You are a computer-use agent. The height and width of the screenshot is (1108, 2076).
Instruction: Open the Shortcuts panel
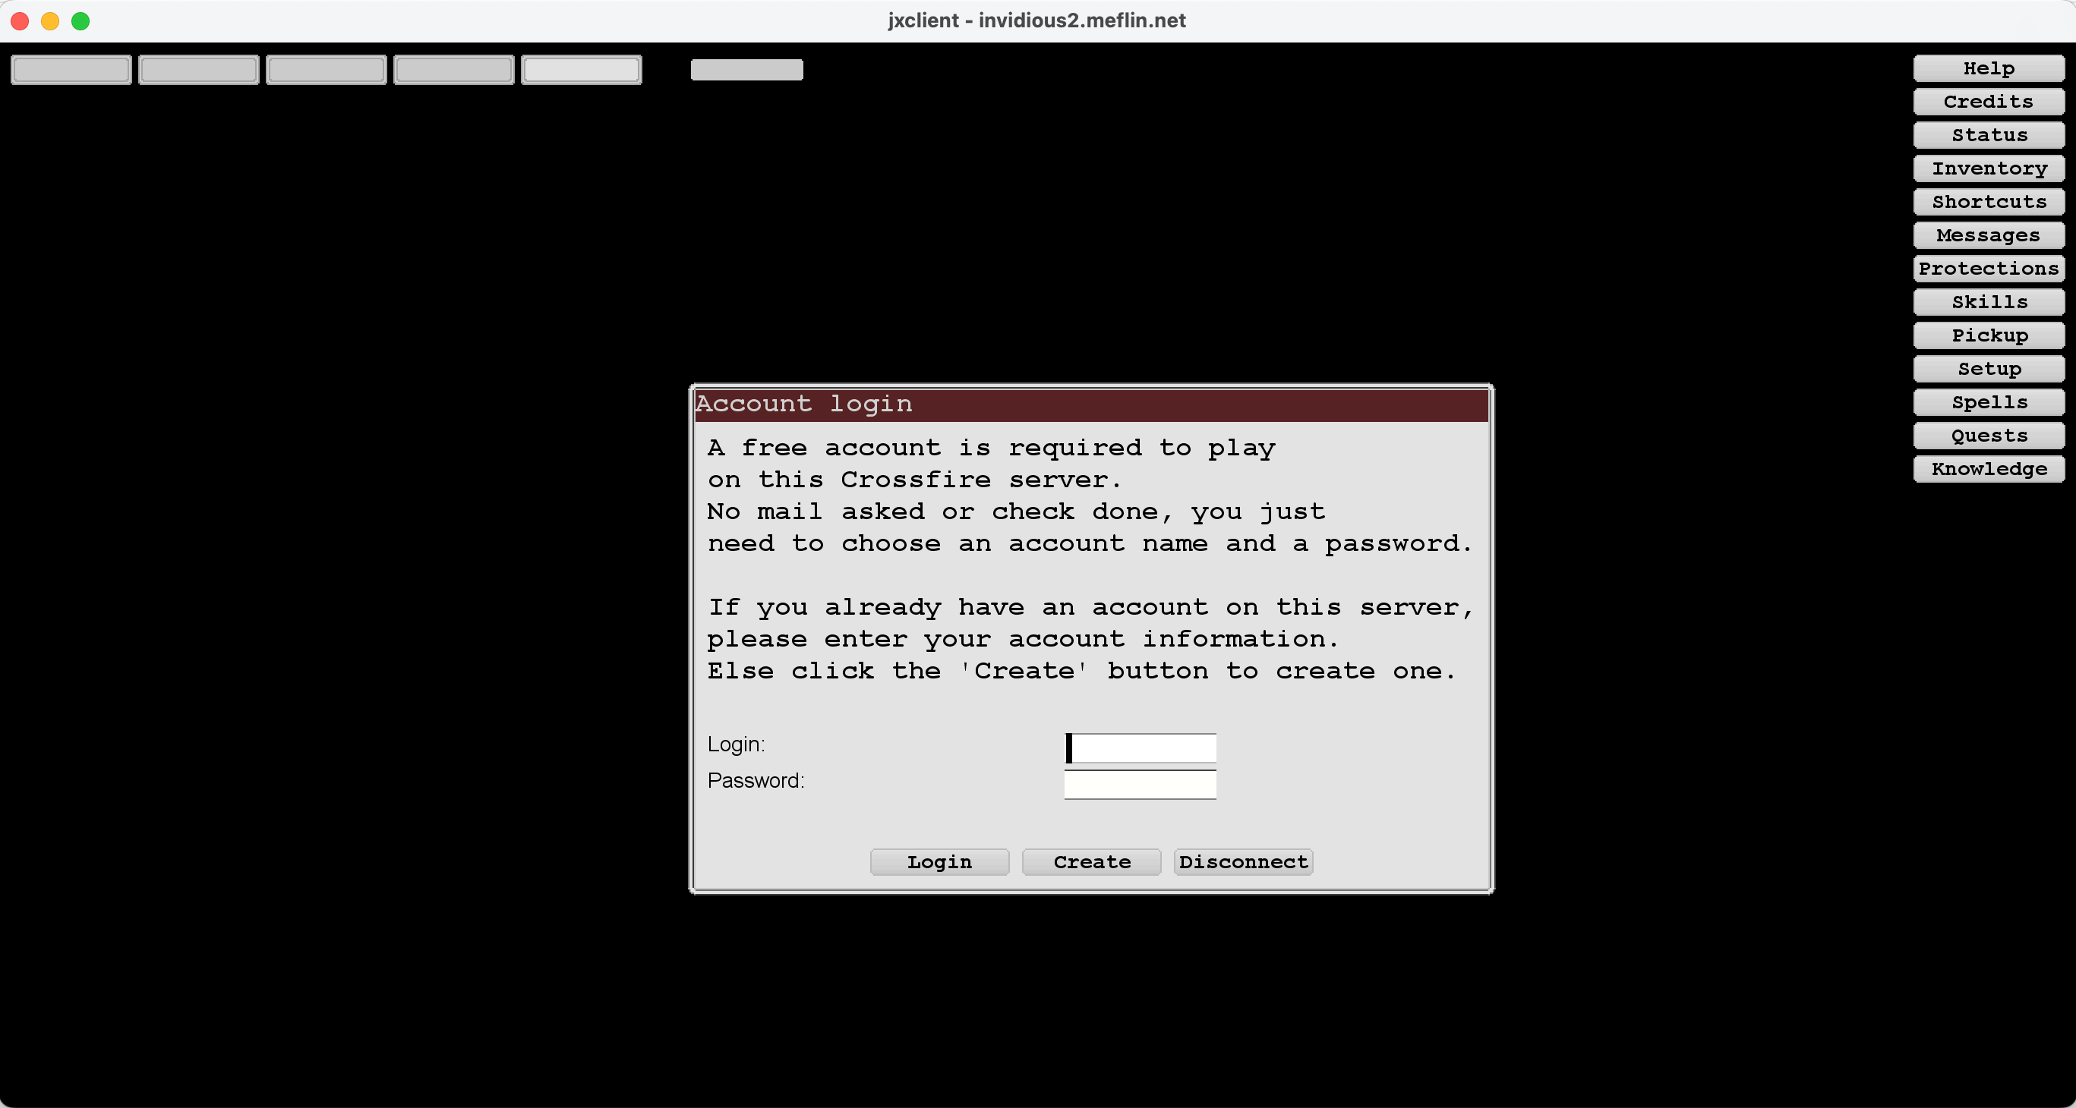(1988, 202)
